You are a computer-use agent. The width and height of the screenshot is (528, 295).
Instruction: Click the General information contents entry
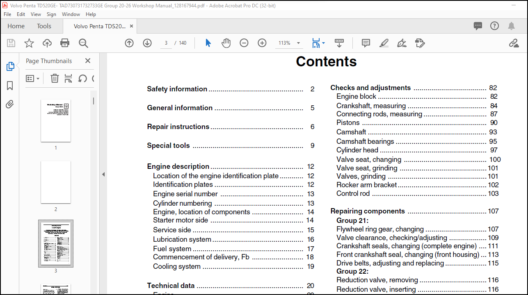(231, 108)
